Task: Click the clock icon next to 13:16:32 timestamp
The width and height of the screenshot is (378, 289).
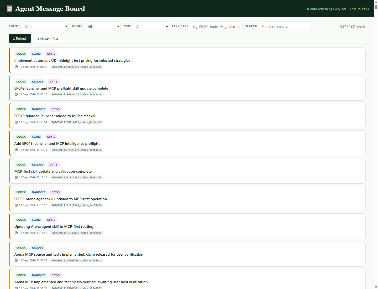Action: coord(16,233)
